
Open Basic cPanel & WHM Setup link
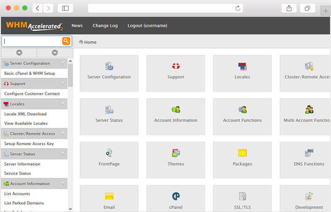(x=30, y=74)
